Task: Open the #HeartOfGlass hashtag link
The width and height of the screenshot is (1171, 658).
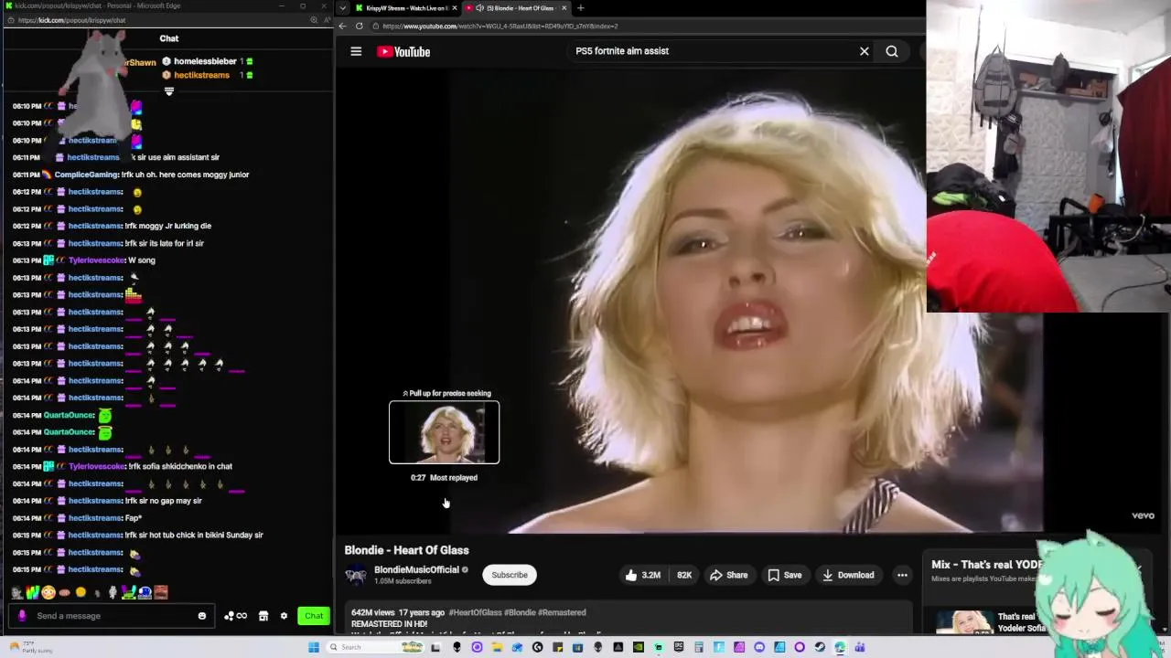Action: [475, 612]
